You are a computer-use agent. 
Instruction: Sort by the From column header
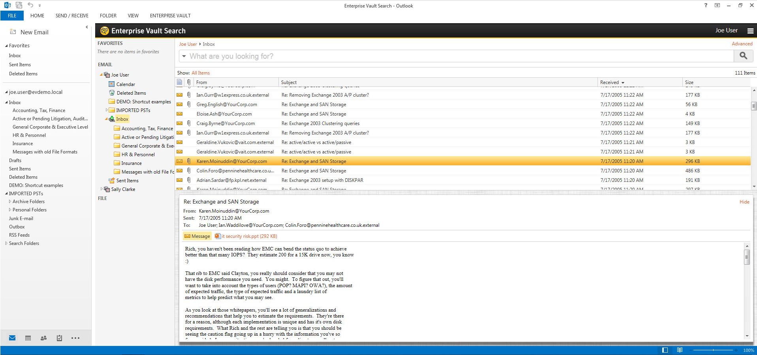236,82
